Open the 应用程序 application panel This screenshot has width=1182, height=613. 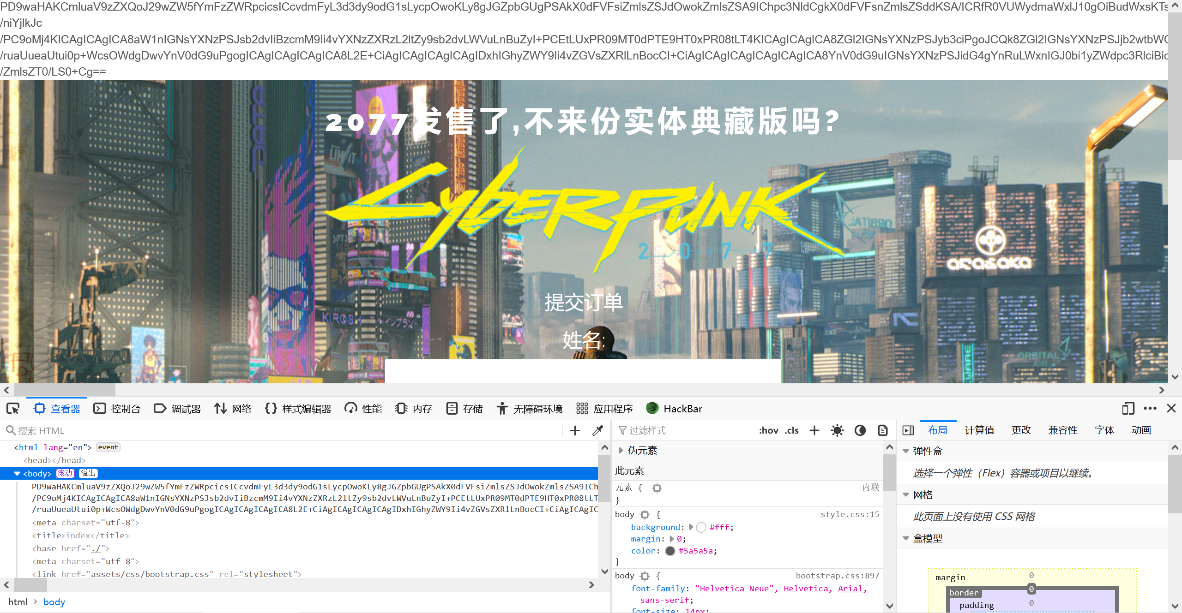(604, 409)
